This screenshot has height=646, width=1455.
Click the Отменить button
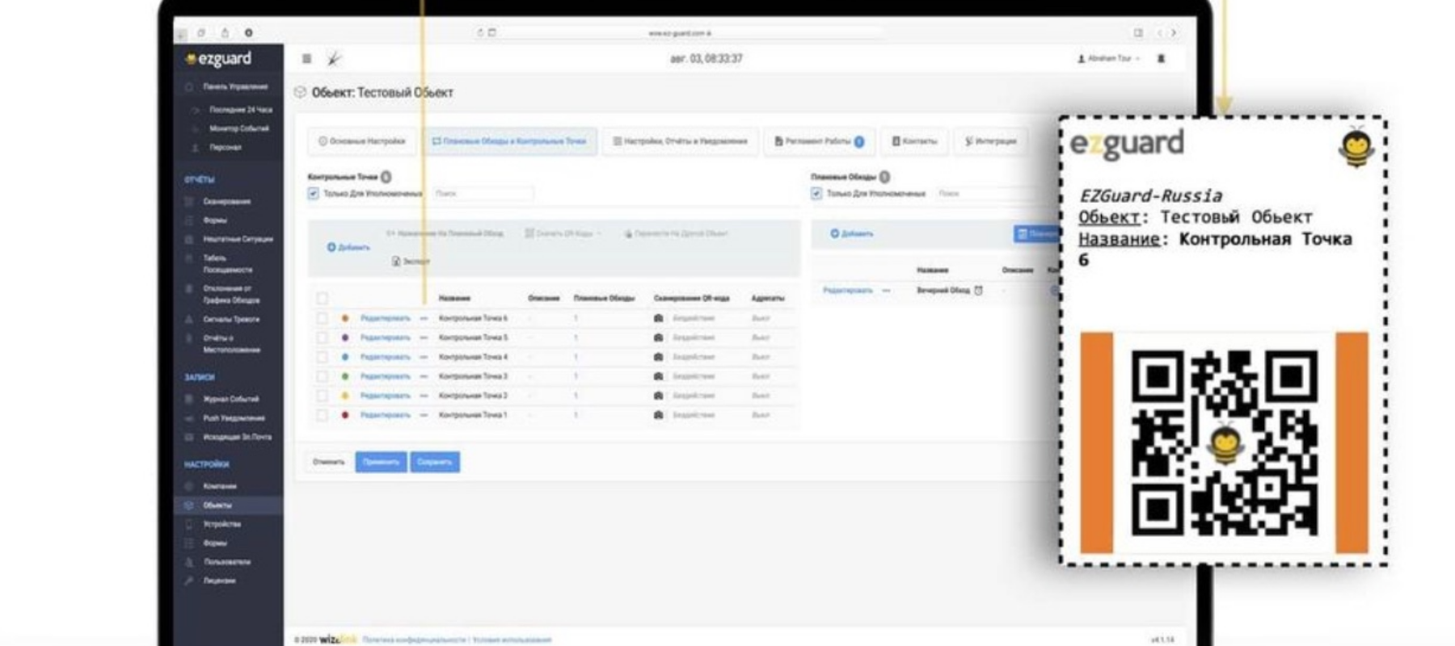click(x=329, y=462)
